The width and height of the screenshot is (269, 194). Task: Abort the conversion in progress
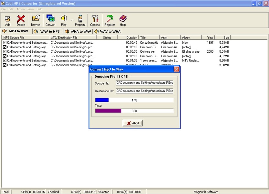pos(133,123)
